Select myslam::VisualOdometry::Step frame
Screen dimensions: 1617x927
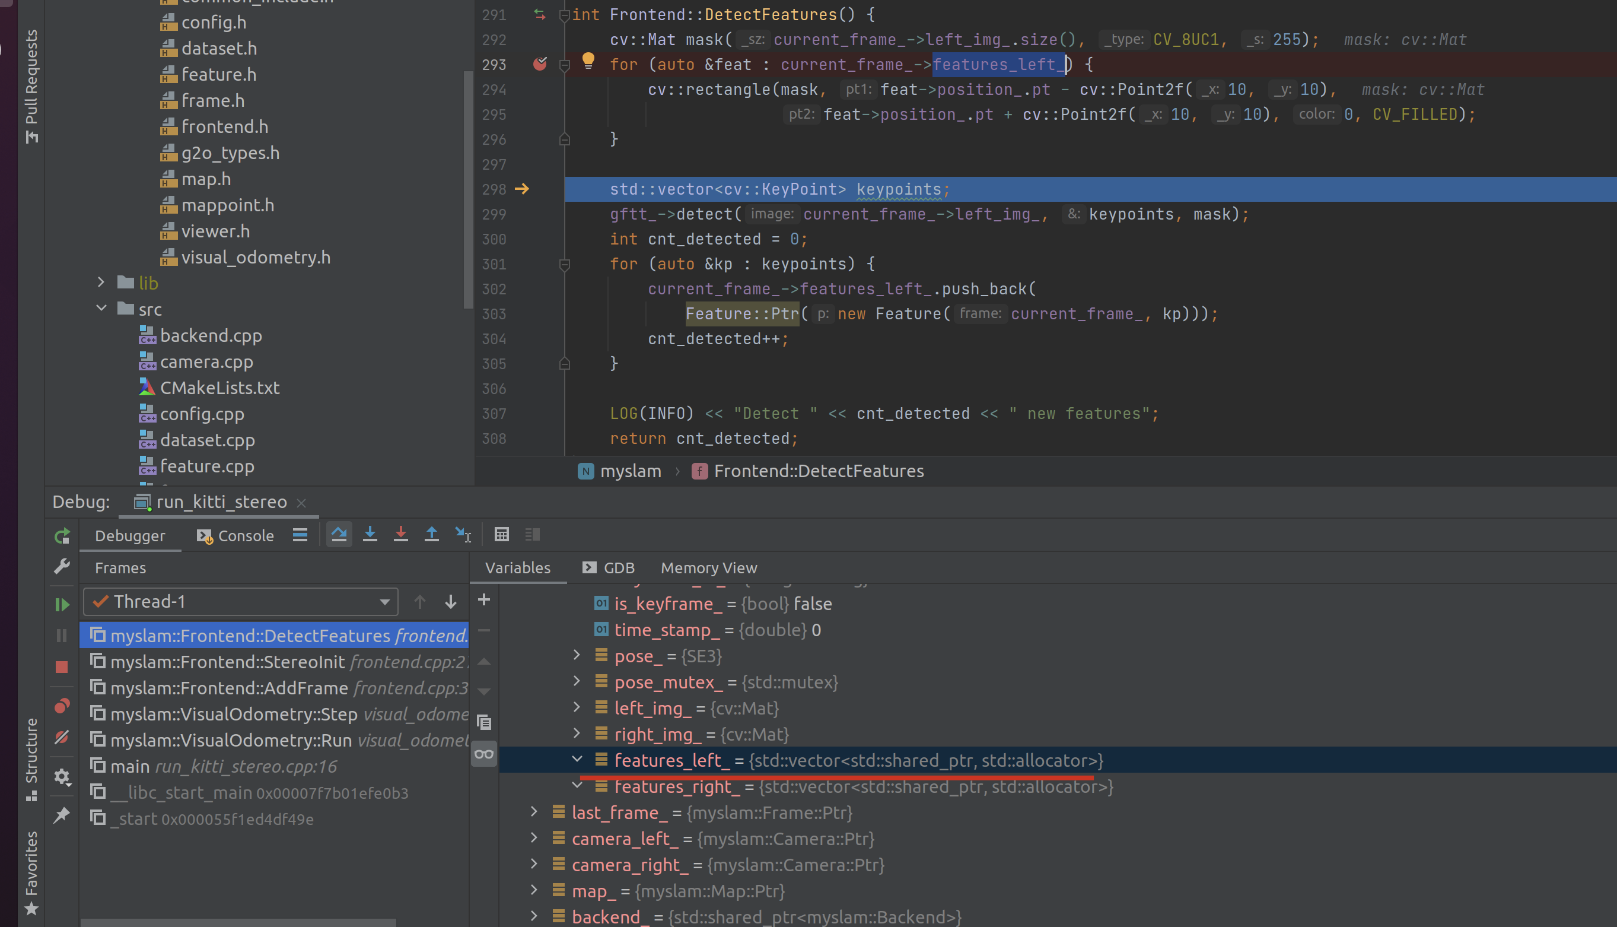point(274,714)
